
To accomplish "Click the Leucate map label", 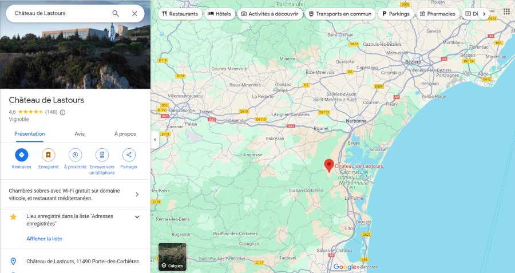I will (x=363, y=221).
